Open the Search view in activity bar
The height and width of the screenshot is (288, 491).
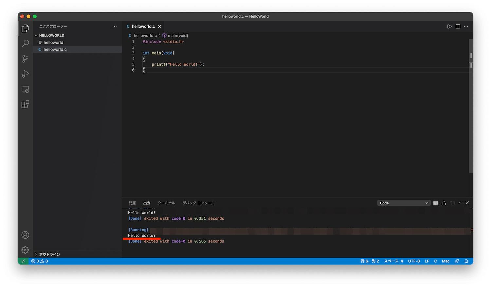click(25, 43)
